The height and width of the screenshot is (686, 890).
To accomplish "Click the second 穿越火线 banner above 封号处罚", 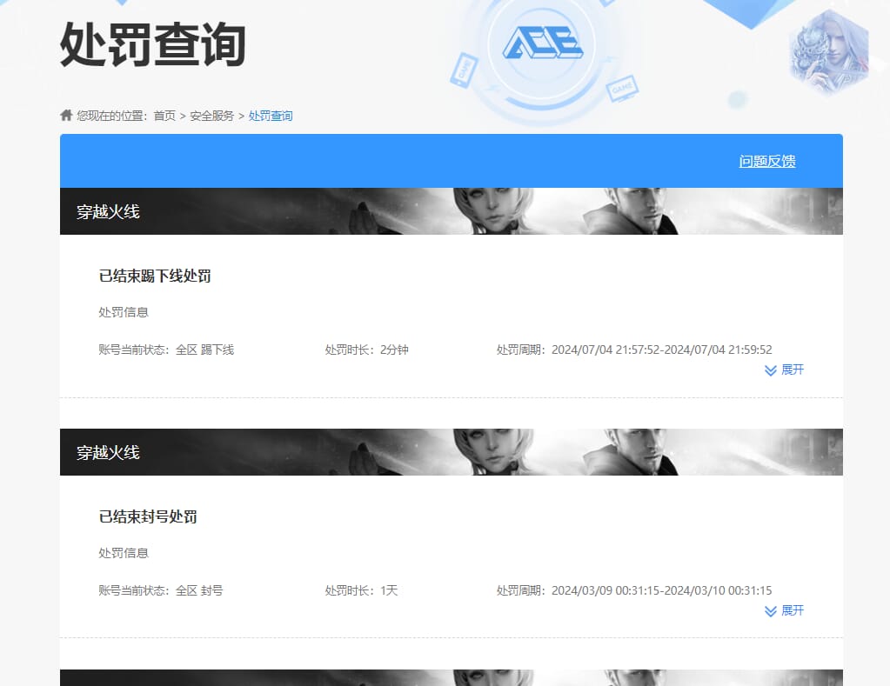I will pos(452,452).
